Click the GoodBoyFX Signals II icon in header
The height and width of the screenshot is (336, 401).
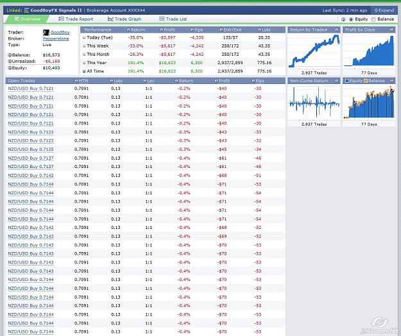pyautogui.click(x=26, y=10)
